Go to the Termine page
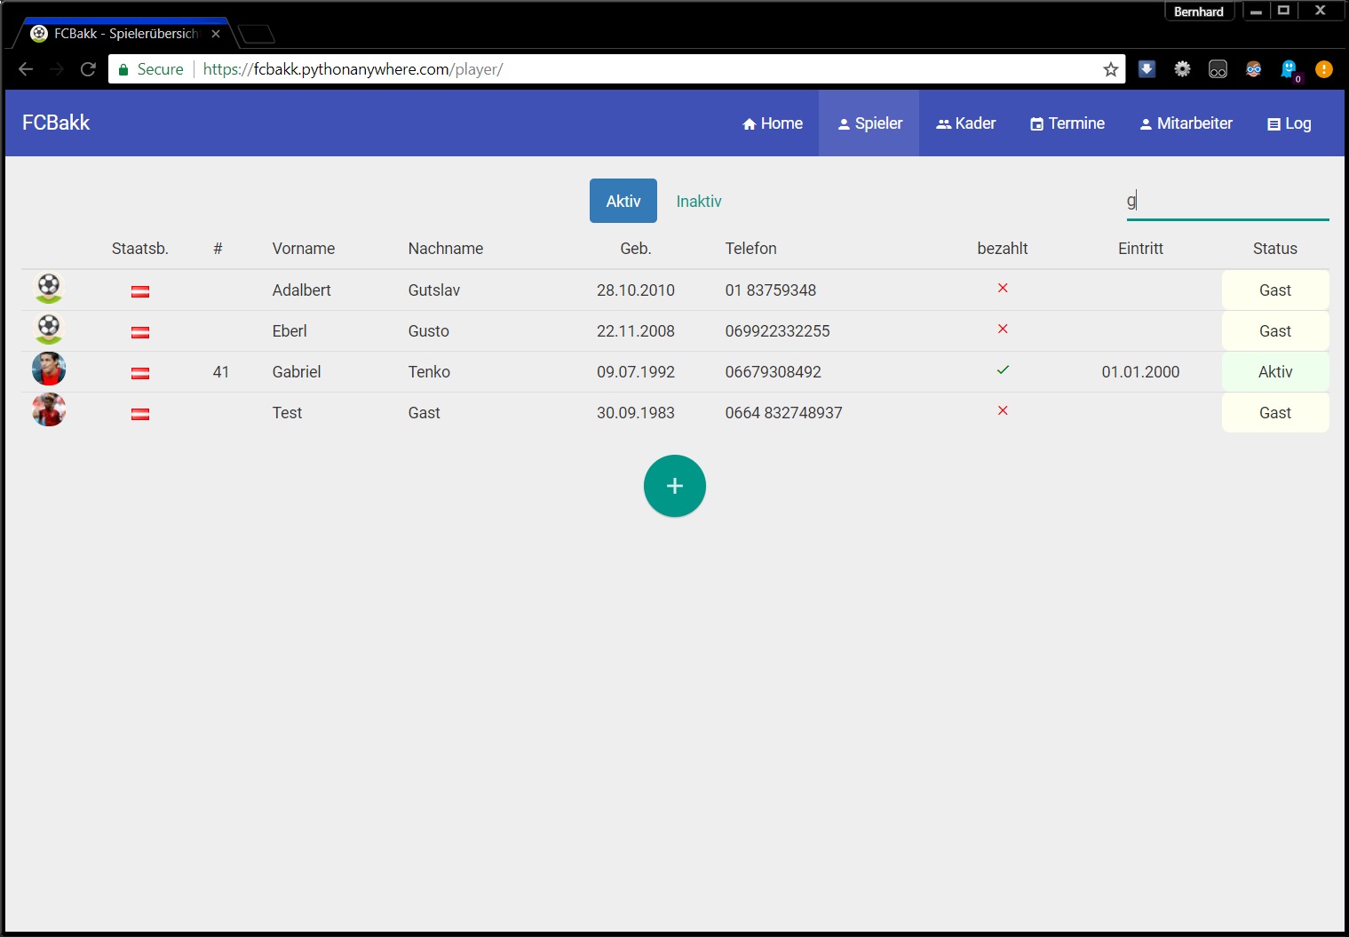Screen dimensions: 1349x937 [x=1067, y=123]
